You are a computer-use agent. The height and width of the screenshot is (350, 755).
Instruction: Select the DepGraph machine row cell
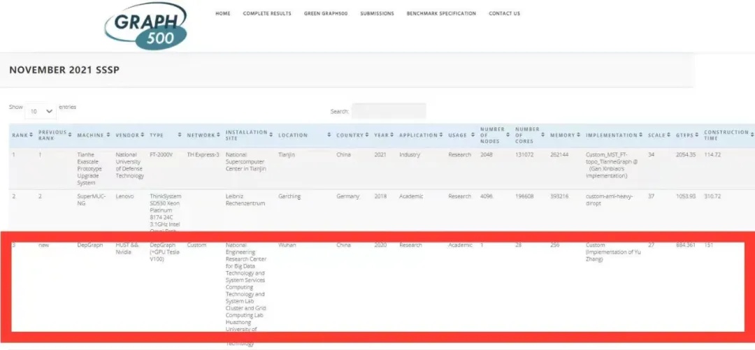[90, 245]
